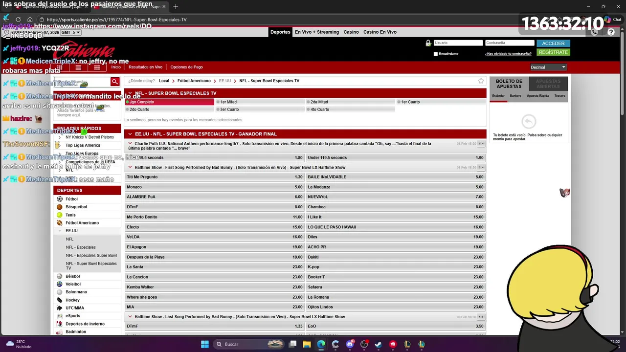Open the NFL - Especiales Super Bowl item

(x=91, y=255)
